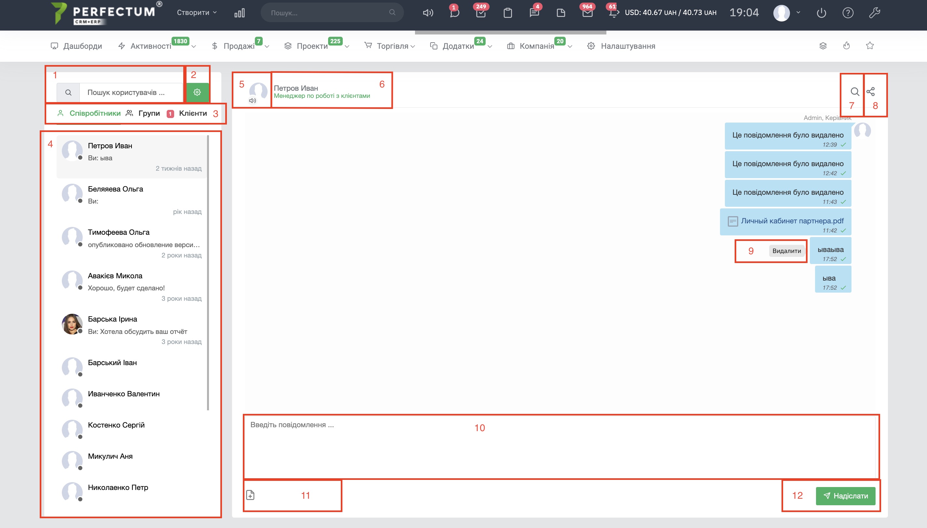Click the help question mark icon

[848, 13]
